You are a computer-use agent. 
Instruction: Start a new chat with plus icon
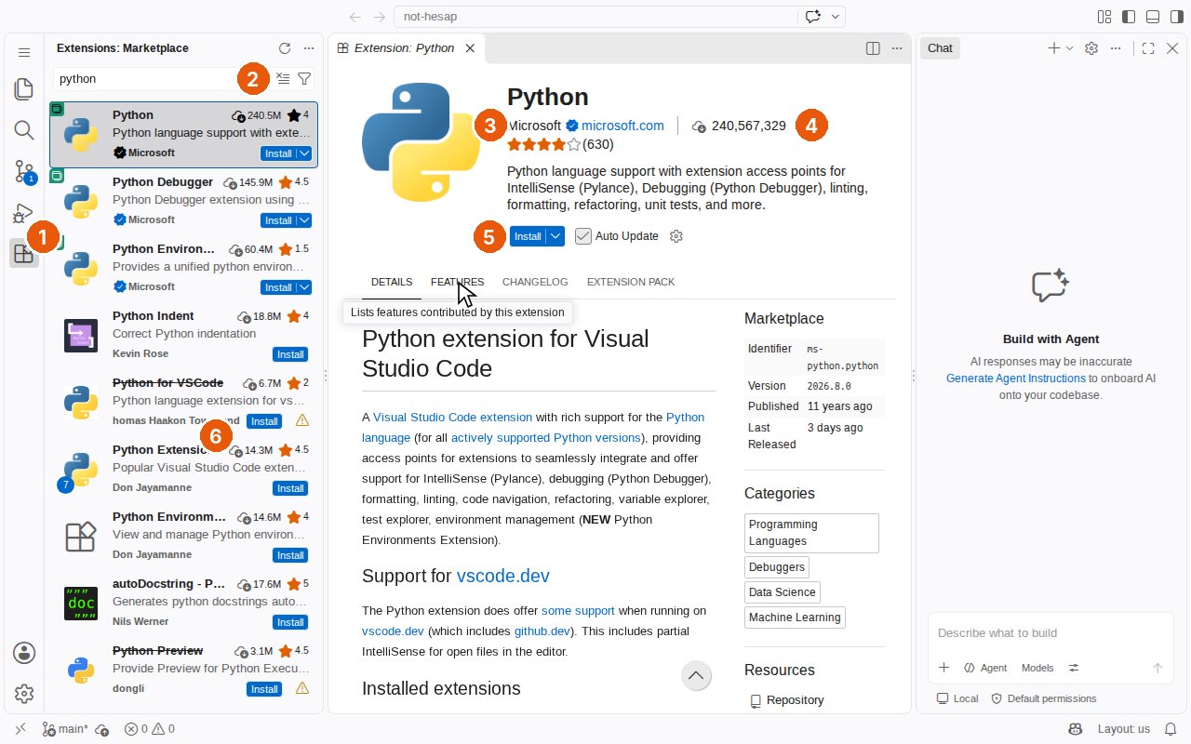[1053, 48]
